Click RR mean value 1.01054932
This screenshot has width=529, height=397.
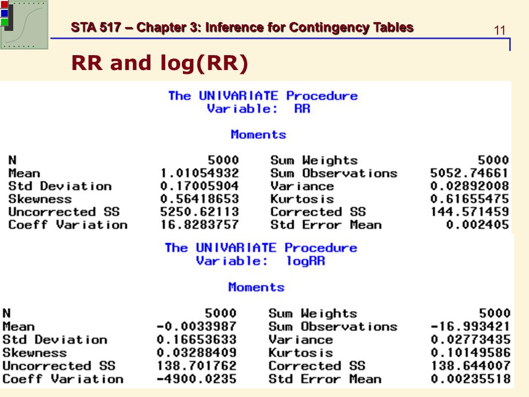(199, 173)
